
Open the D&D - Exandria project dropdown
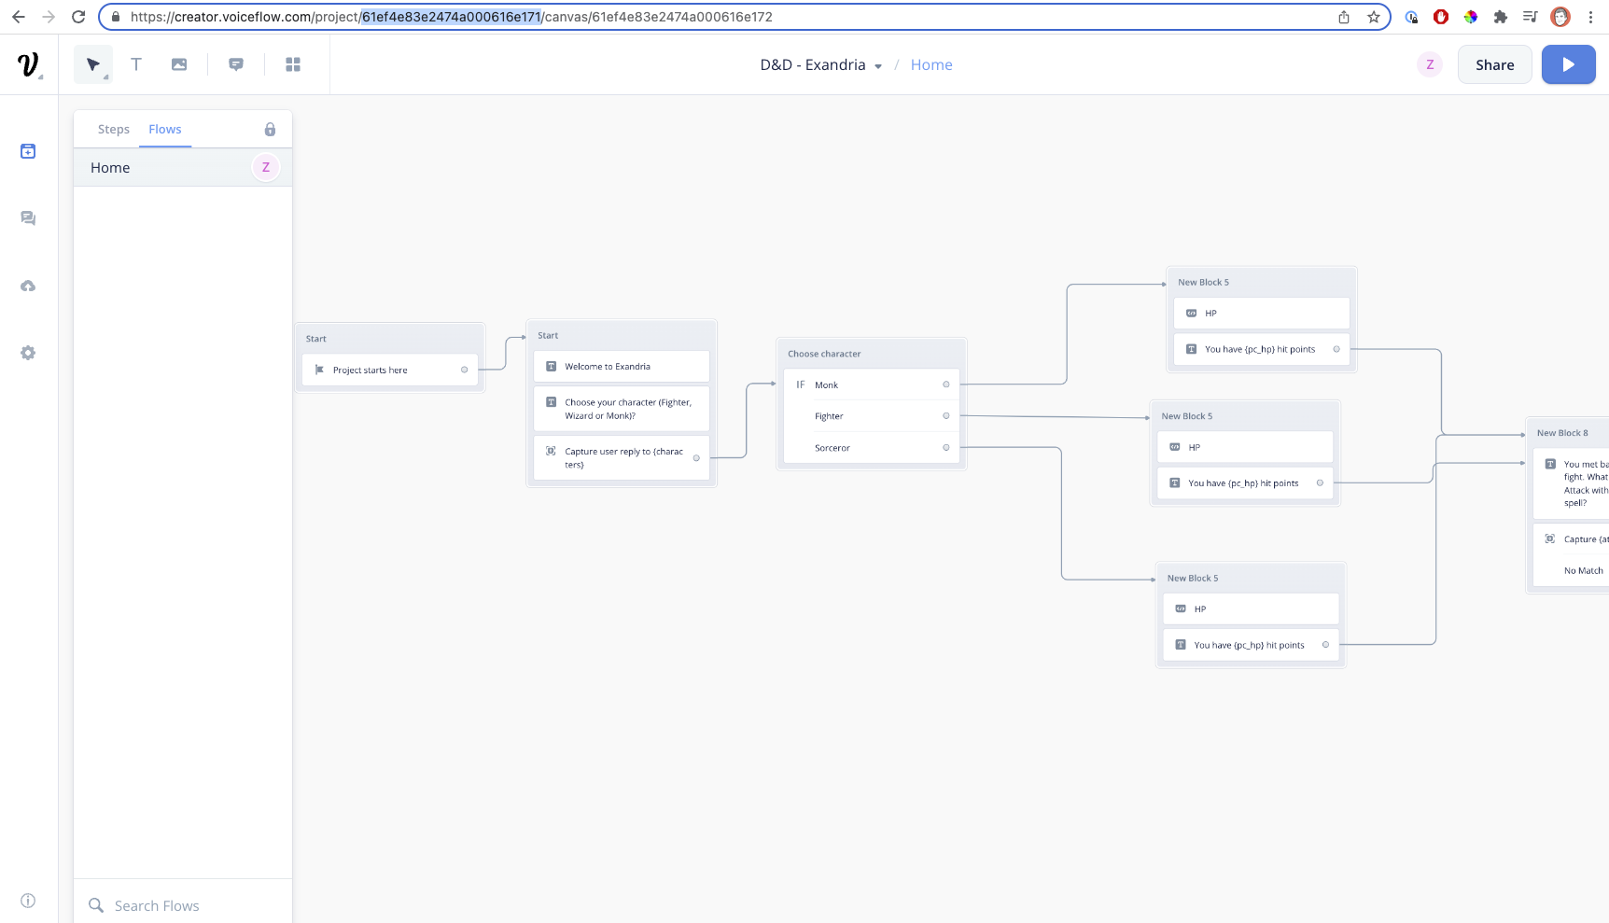coord(877,65)
